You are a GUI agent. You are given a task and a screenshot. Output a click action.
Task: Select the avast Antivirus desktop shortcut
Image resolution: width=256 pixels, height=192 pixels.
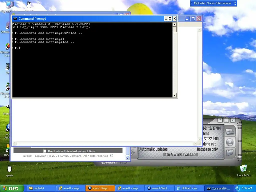(x=7, y=131)
